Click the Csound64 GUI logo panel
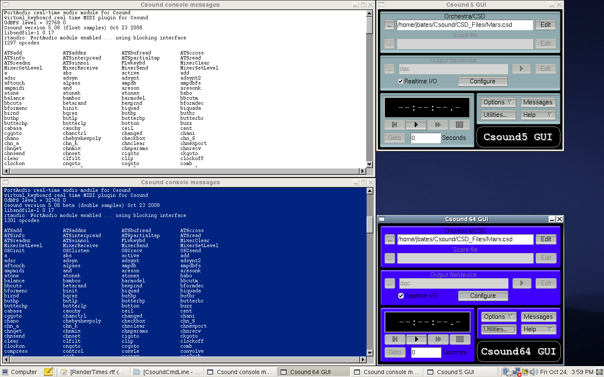Viewport: 604px width, 377px height. (518, 351)
